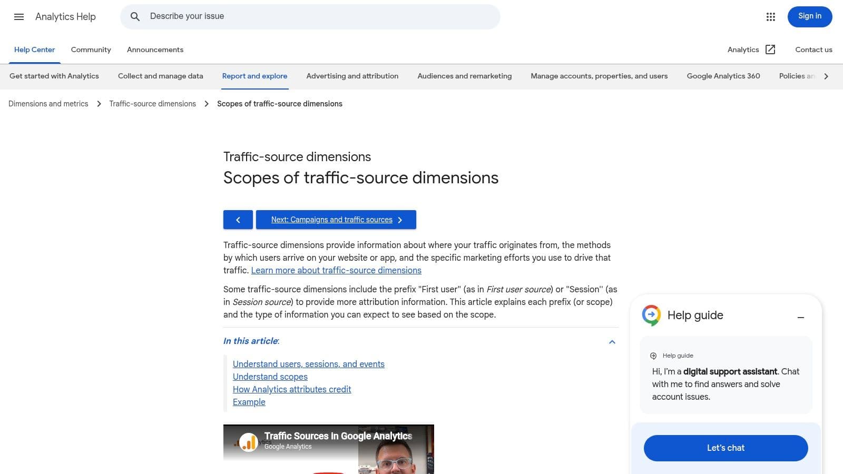Switch to the Community tab
This screenshot has width=843, height=474.
(x=91, y=50)
